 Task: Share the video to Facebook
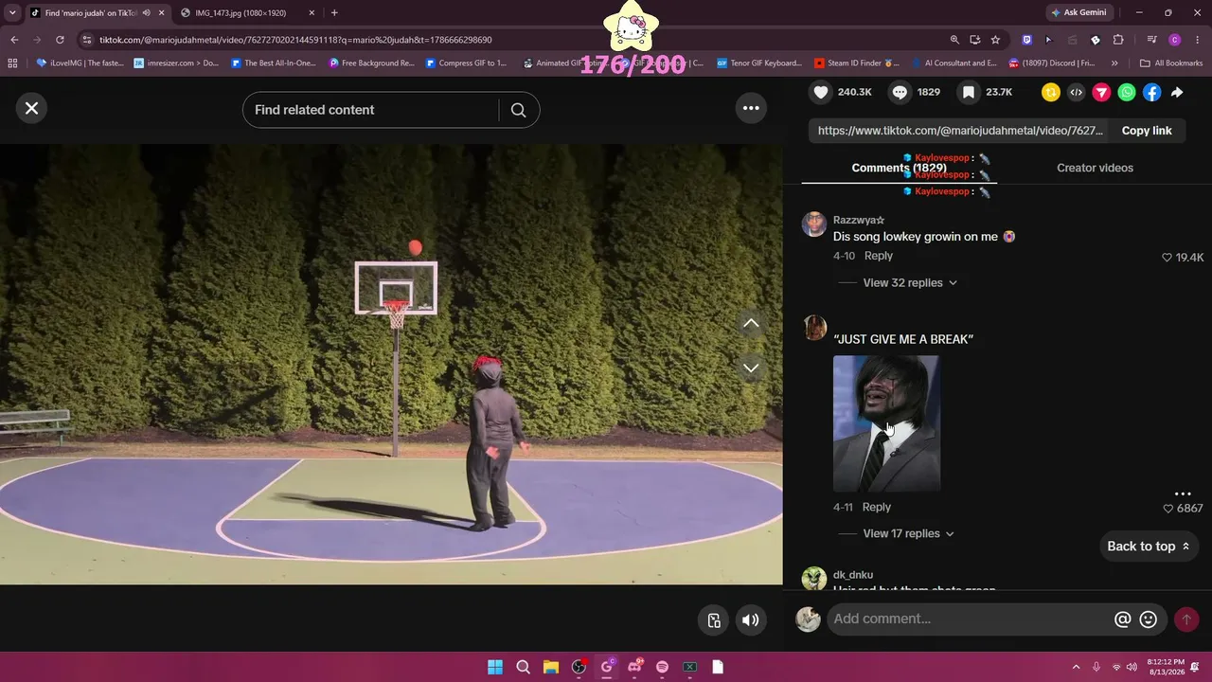1151,92
